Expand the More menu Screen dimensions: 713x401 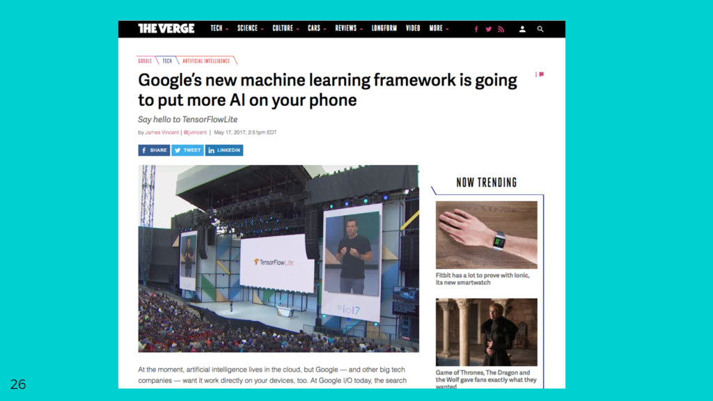(439, 28)
